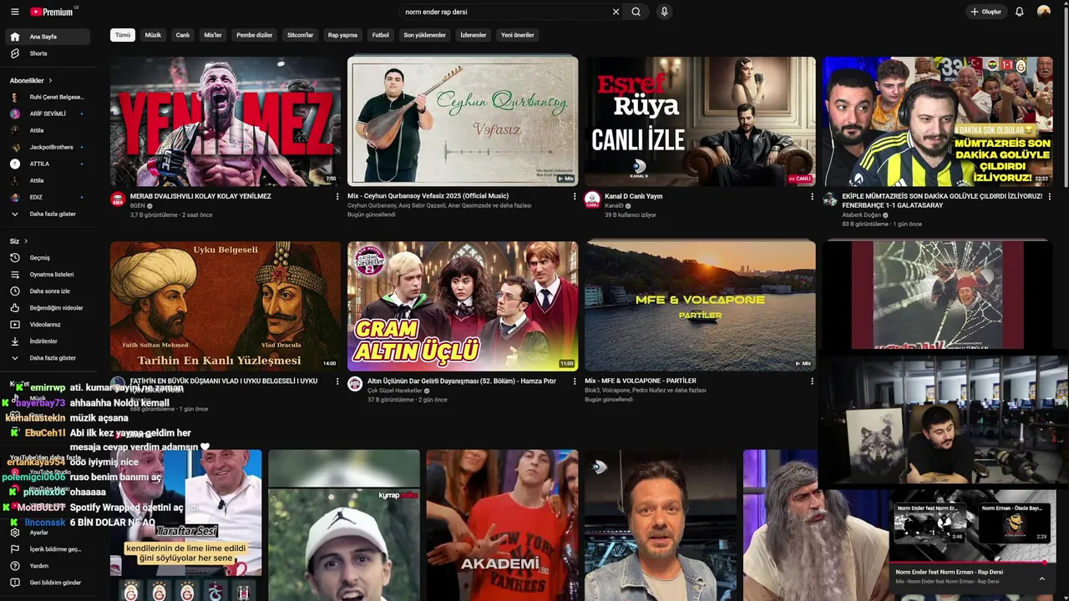Open Shorts from the sidebar
The width and height of the screenshot is (1069, 601).
coord(47,53)
